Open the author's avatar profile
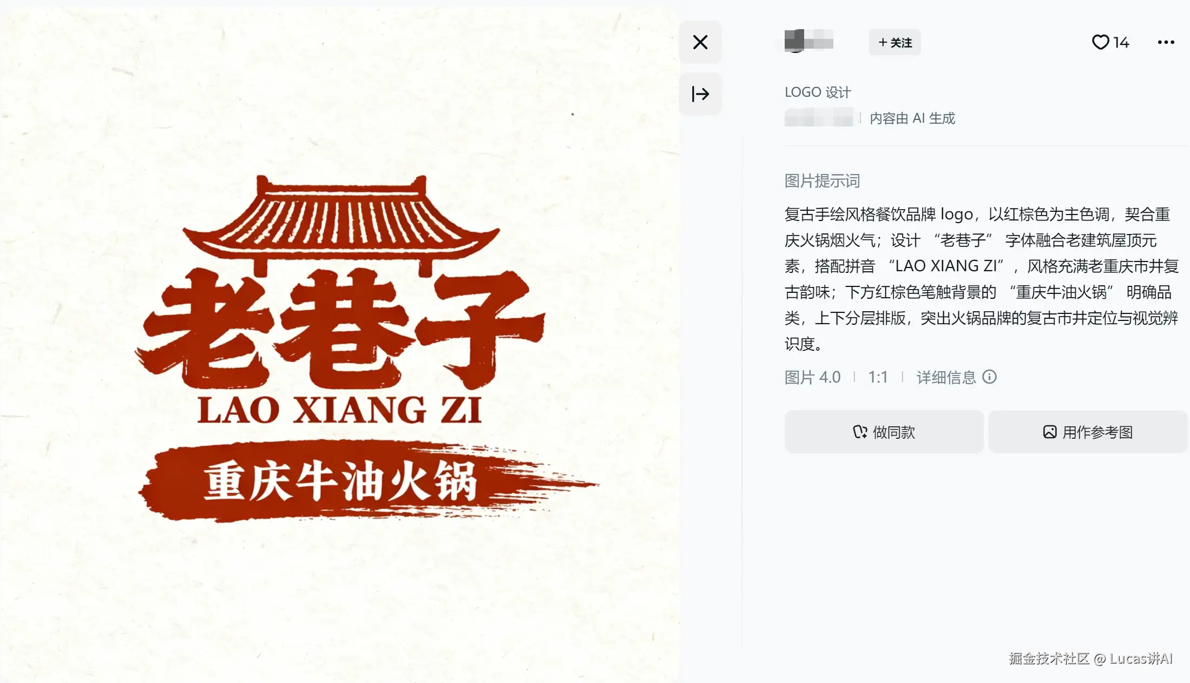 click(795, 41)
